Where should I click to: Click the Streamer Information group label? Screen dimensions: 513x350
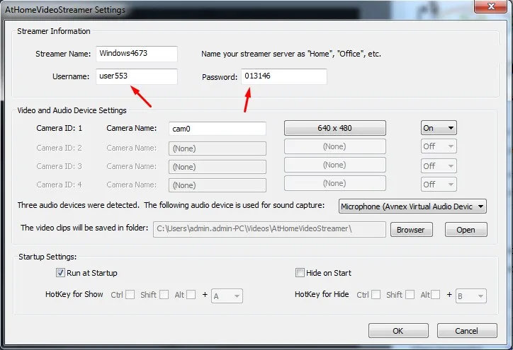54,31
